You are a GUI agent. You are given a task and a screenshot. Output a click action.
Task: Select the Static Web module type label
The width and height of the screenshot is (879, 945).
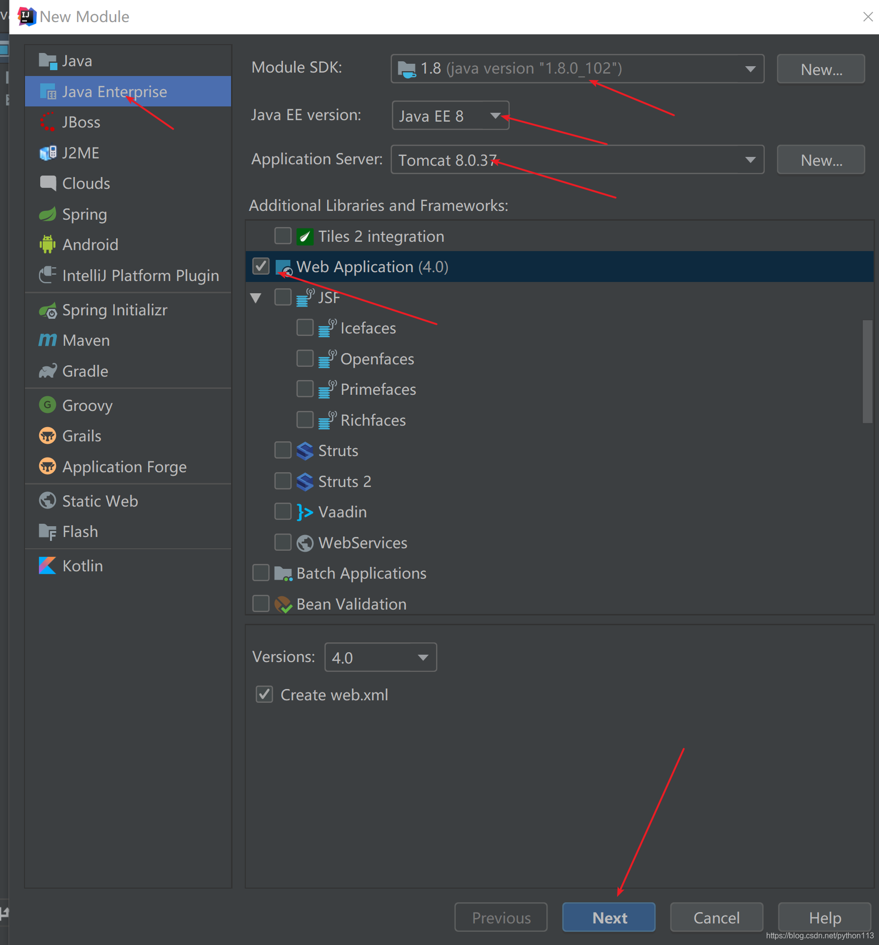point(100,501)
